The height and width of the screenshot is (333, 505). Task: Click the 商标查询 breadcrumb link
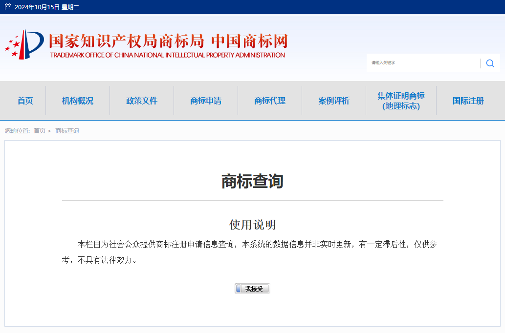[67, 131]
